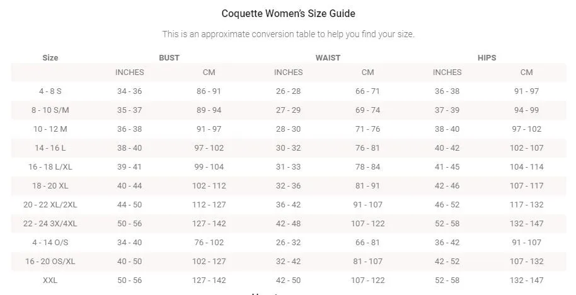Select the 22 - 24 3X/4XL size label
The width and height of the screenshot is (576, 295).
(x=50, y=223)
